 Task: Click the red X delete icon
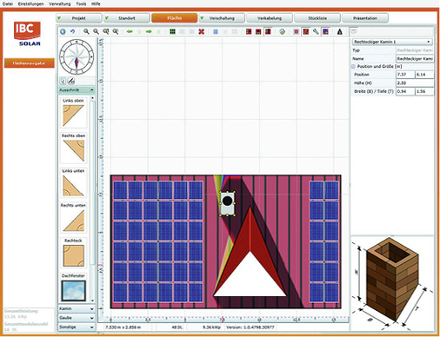[201, 31]
